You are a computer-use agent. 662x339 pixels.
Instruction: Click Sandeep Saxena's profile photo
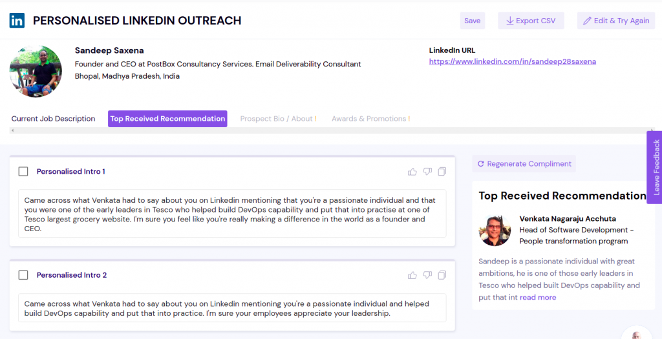[x=36, y=71]
